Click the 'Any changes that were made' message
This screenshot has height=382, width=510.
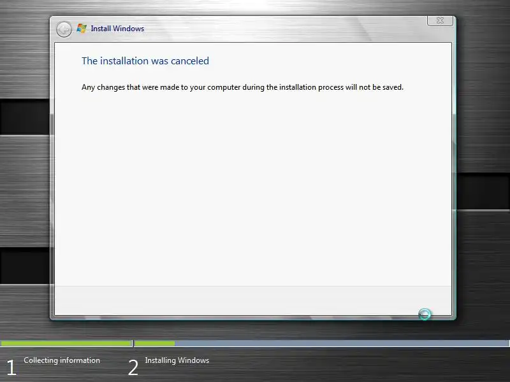point(242,87)
